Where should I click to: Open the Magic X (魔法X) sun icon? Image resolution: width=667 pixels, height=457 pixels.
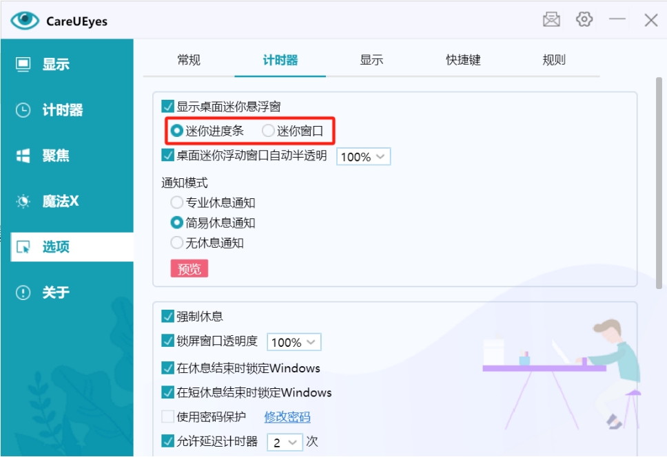[23, 201]
